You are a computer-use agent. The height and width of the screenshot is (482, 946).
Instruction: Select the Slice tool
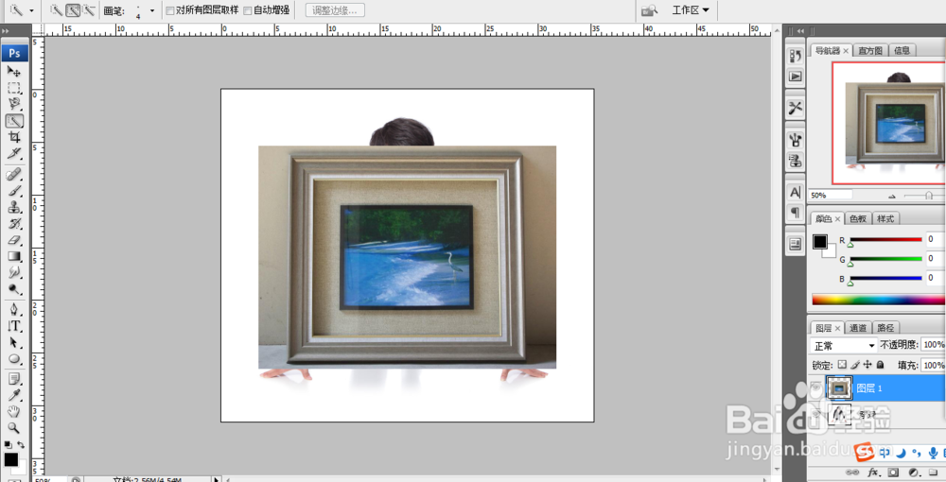coord(14,153)
